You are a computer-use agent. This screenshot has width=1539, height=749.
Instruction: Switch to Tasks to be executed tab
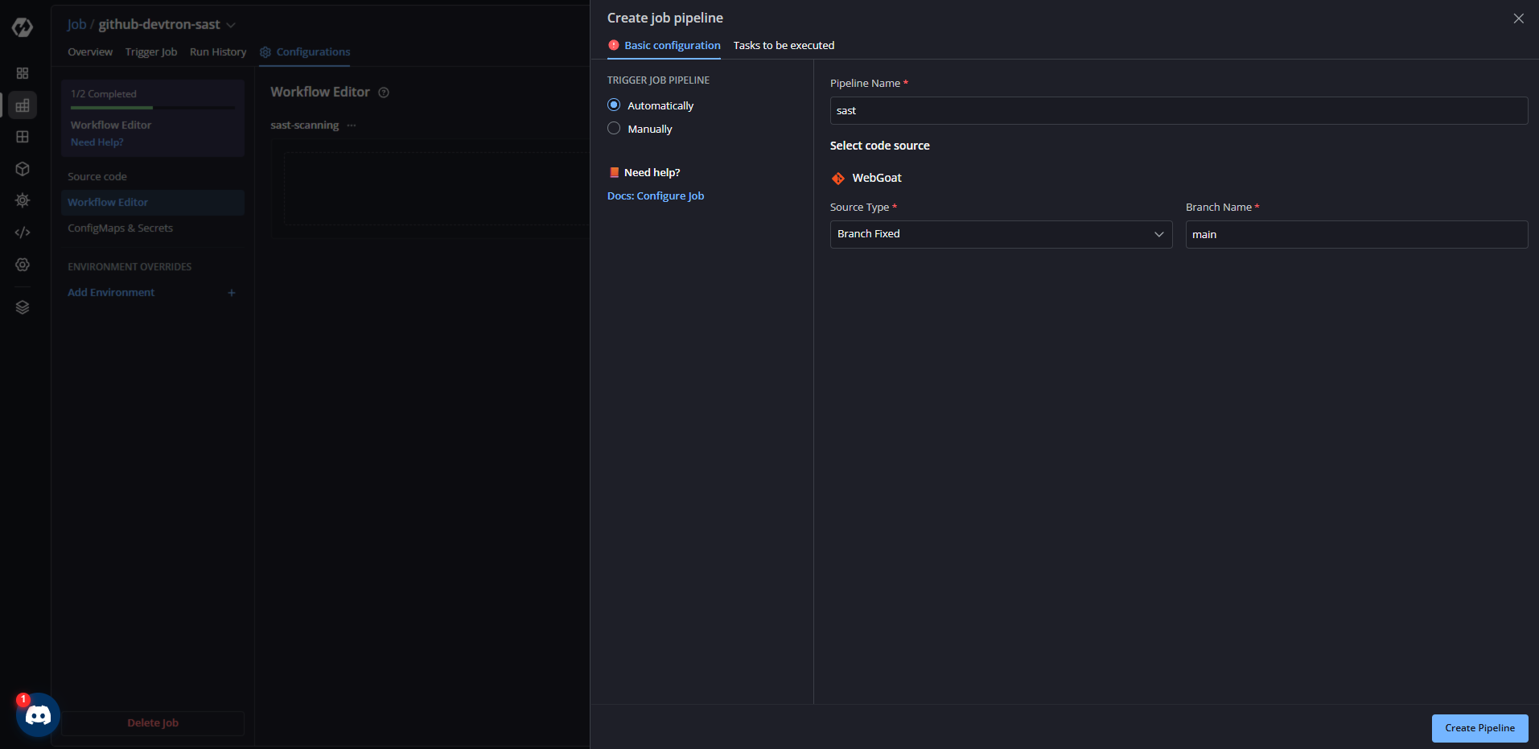783,46
